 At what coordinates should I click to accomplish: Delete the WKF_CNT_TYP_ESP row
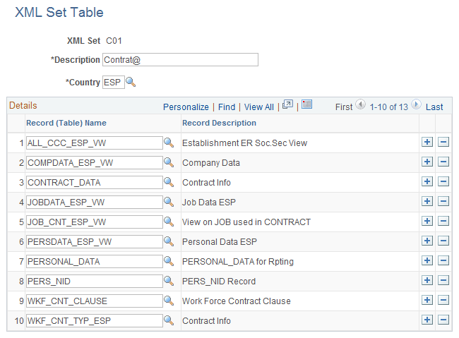coord(444,320)
